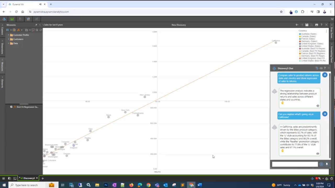Image resolution: width=335 pixels, height=188 pixels.
Task: Open dropdown arrow next to folder icon
Action: [x=30, y=30]
